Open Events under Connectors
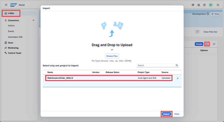Screen dimensions: 224x122 pyautogui.click(x=11, y=31)
